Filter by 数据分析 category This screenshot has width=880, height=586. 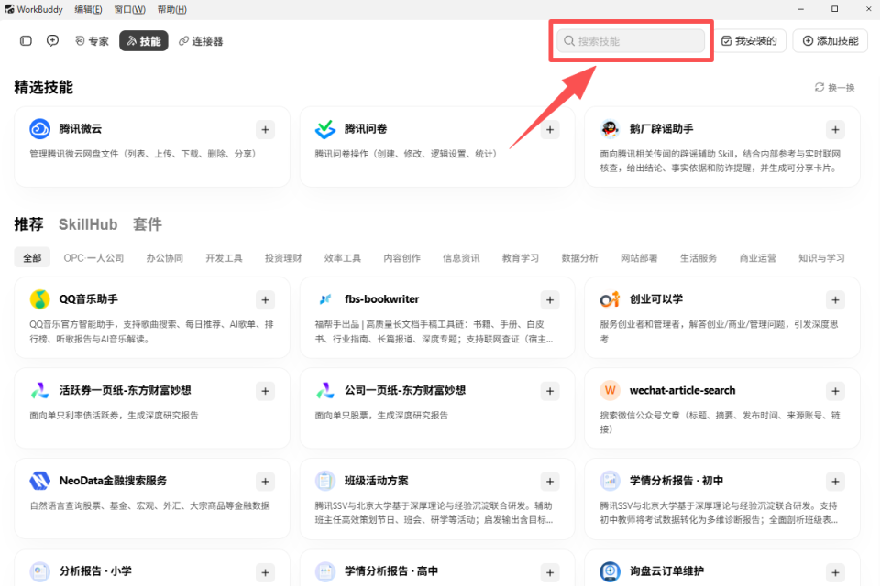pos(580,258)
